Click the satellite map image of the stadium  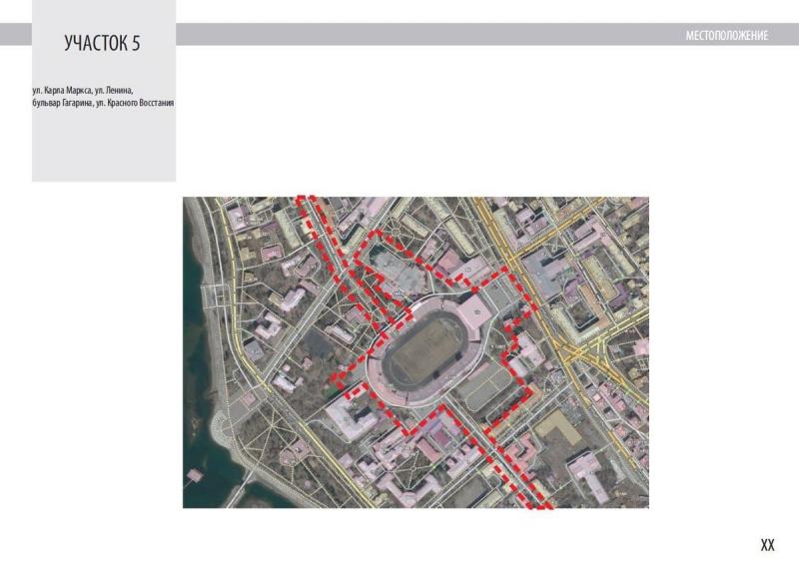click(x=415, y=352)
